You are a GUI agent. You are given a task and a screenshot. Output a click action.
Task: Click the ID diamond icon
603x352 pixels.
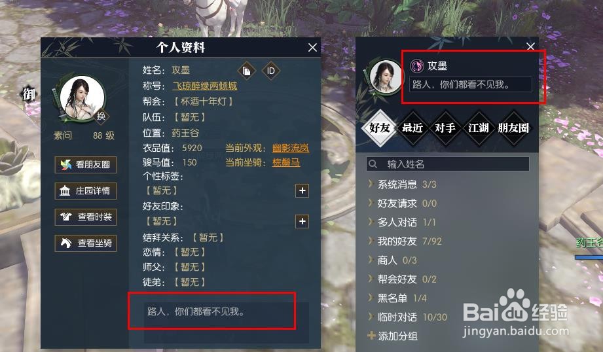click(271, 71)
